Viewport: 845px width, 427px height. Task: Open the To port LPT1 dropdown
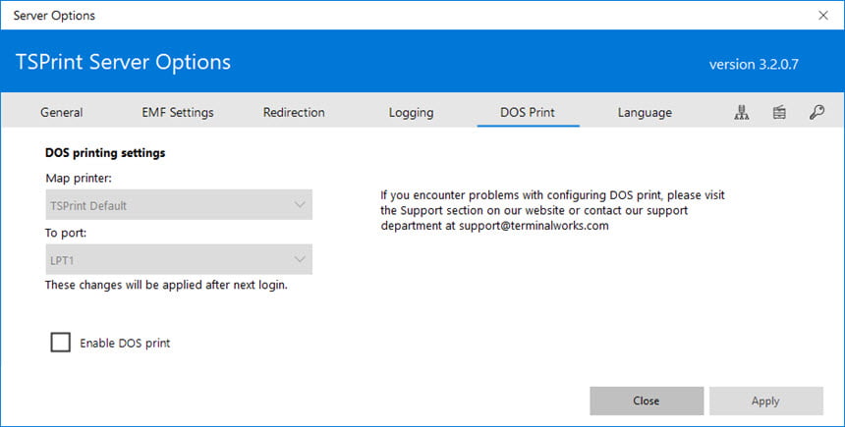[179, 259]
